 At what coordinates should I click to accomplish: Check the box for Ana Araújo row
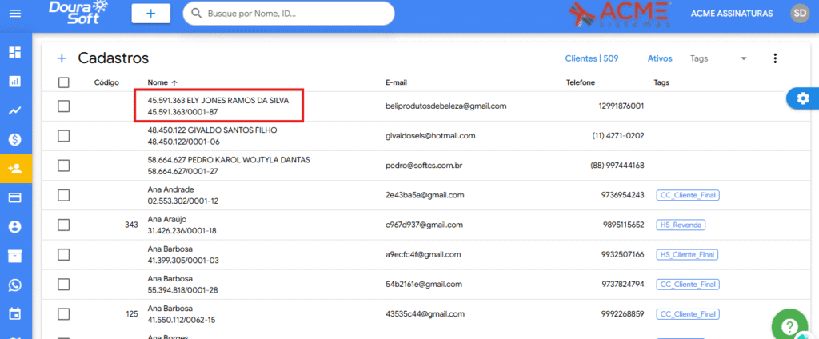pyautogui.click(x=64, y=225)
